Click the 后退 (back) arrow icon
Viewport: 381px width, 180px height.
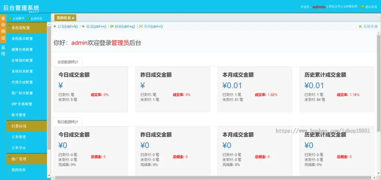point(55,26)
